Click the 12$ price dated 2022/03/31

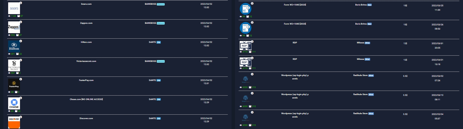coord(405,43)
